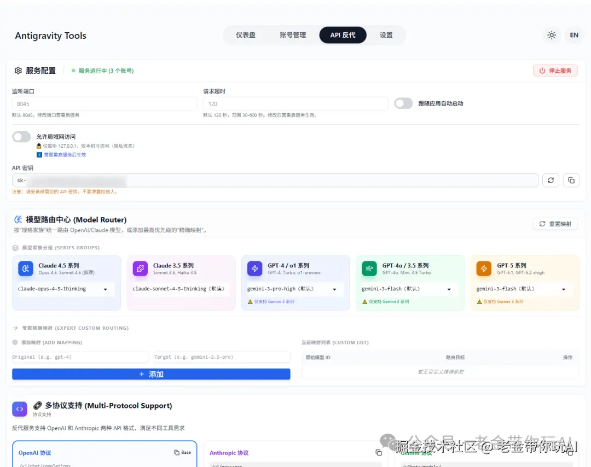Click the Claude 4.5 系列 blue card icon
This screenshot has height=467, width=591.
(x=26, y=268)
